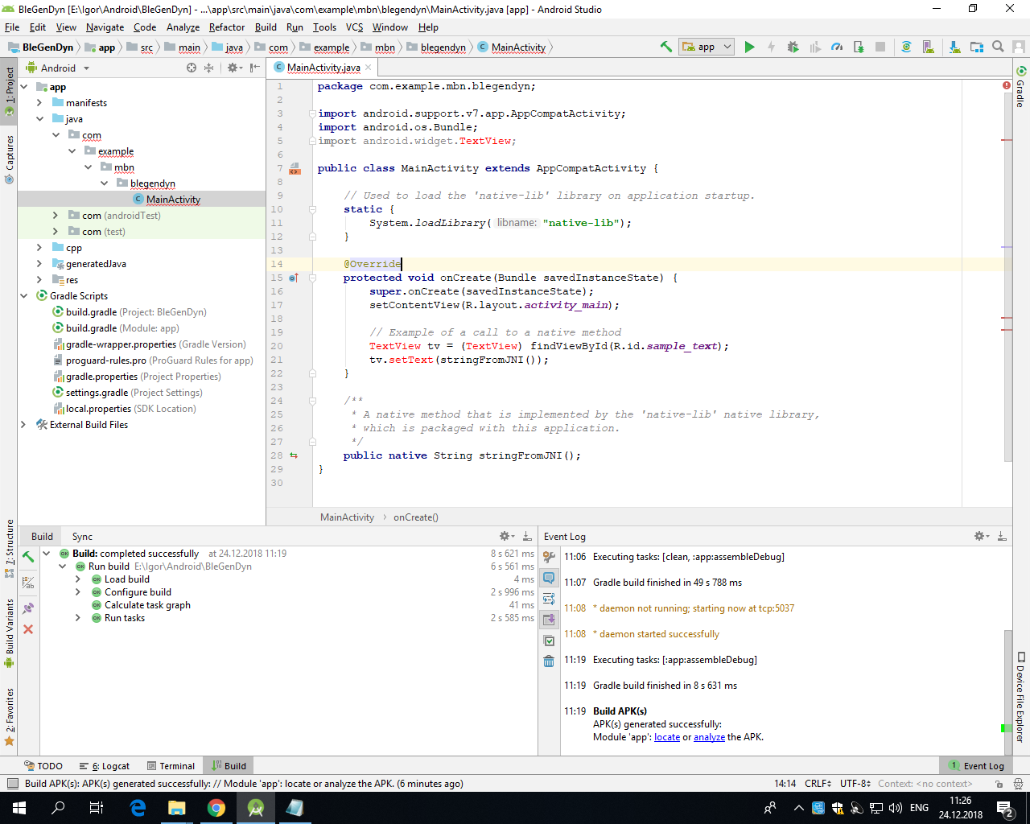The width and height of the screenshot is (1030, 824).
Task: Click the Event Log wrench settings icon
Action: [549, 557]
